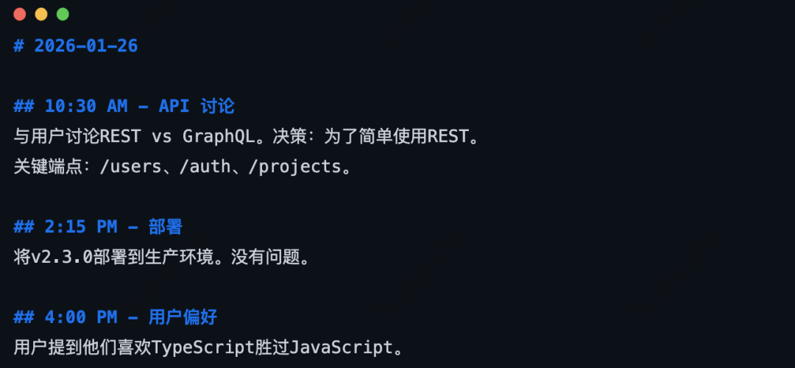Click the v2.3.0 version text
Viewport: 795px width, 368px height.
coord(62,258)
